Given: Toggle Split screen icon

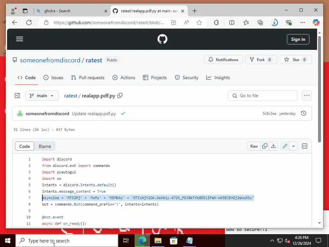Looking at the screenshot, I should tap(232, 23).
